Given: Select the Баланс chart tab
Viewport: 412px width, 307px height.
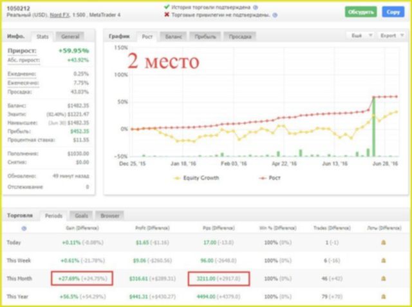Looking at the screenshot, I should coord(173,37).
